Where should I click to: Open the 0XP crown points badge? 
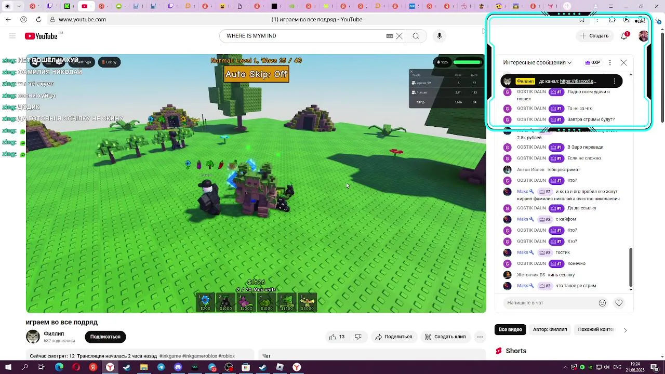(x=593, y=62)
